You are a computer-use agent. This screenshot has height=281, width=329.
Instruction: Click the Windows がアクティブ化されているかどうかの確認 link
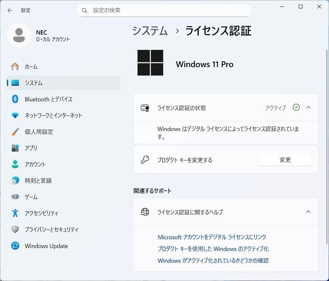214,260
